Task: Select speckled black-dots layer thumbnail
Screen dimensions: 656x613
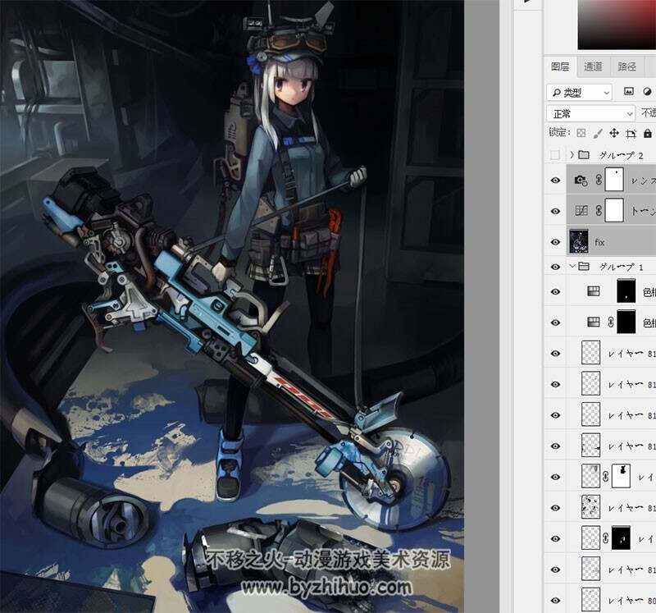Action: point(590,507)
